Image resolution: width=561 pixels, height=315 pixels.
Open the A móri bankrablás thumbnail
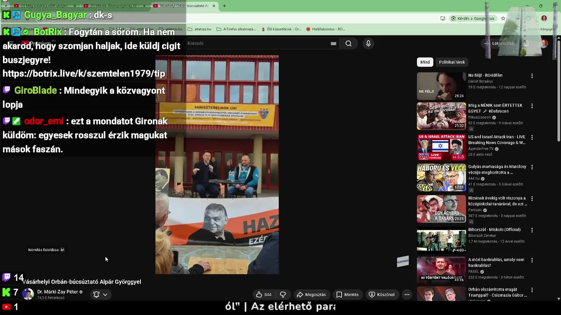point(441,269)
